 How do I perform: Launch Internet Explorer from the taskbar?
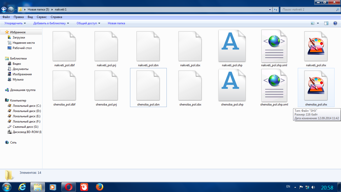[22, 187]
